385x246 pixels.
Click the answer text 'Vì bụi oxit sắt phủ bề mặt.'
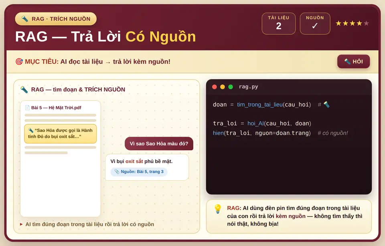point(142,161)
